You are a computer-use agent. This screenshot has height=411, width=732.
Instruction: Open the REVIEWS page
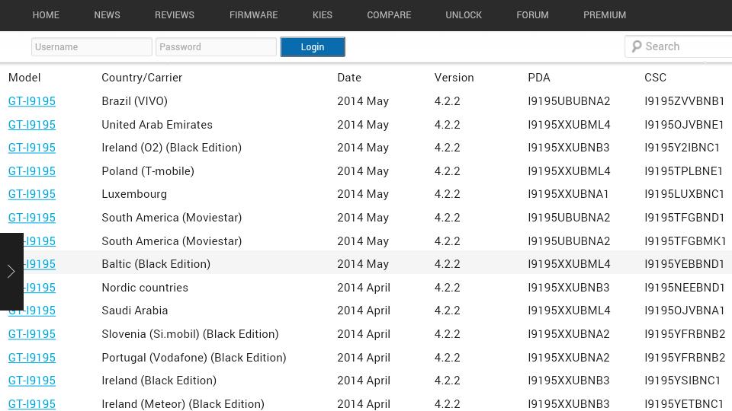click(x=175, y=15)
